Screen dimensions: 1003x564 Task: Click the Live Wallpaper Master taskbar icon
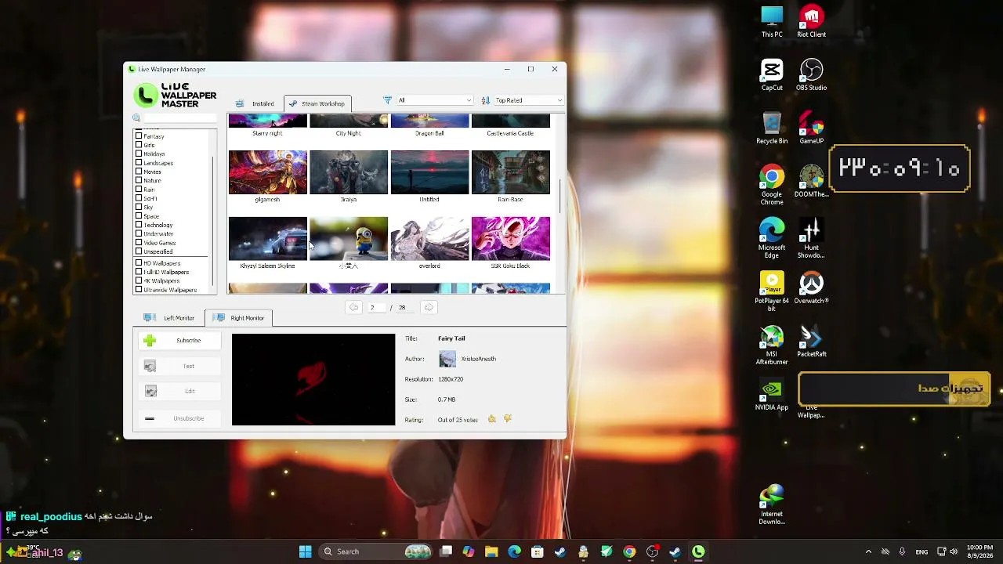click(698, 551)
